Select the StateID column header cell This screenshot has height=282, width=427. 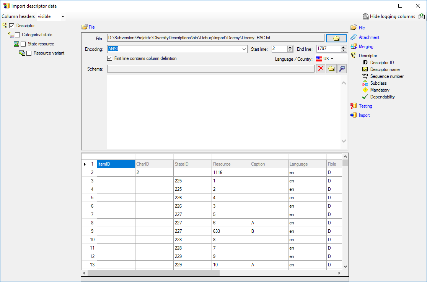193,164
